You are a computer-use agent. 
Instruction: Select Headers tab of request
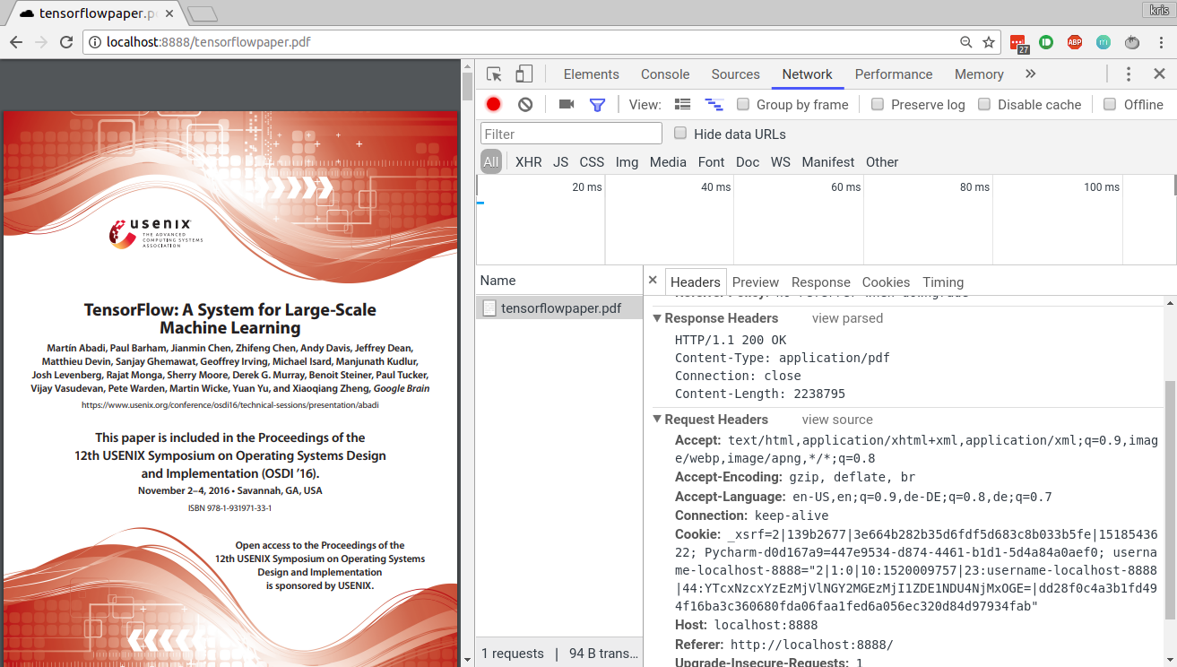click(x=696, y=282)
